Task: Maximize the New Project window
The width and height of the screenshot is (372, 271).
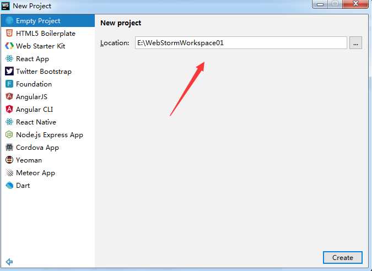Action: (335, 4)
